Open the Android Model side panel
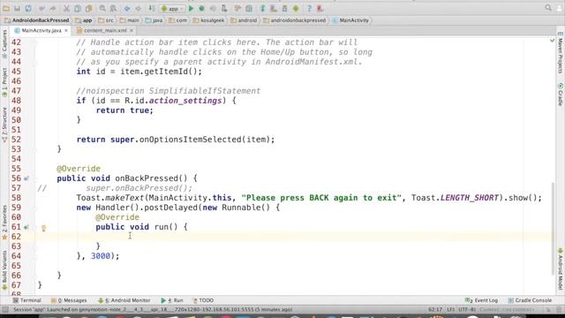Viewport: 565px width, 318px height. [x=561, y=269]
